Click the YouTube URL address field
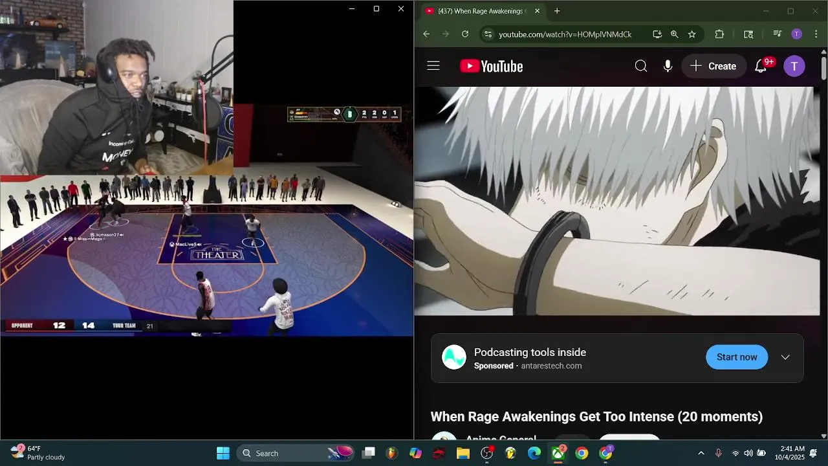This screenshot has width=828, height=466. [x=565, y=34]
